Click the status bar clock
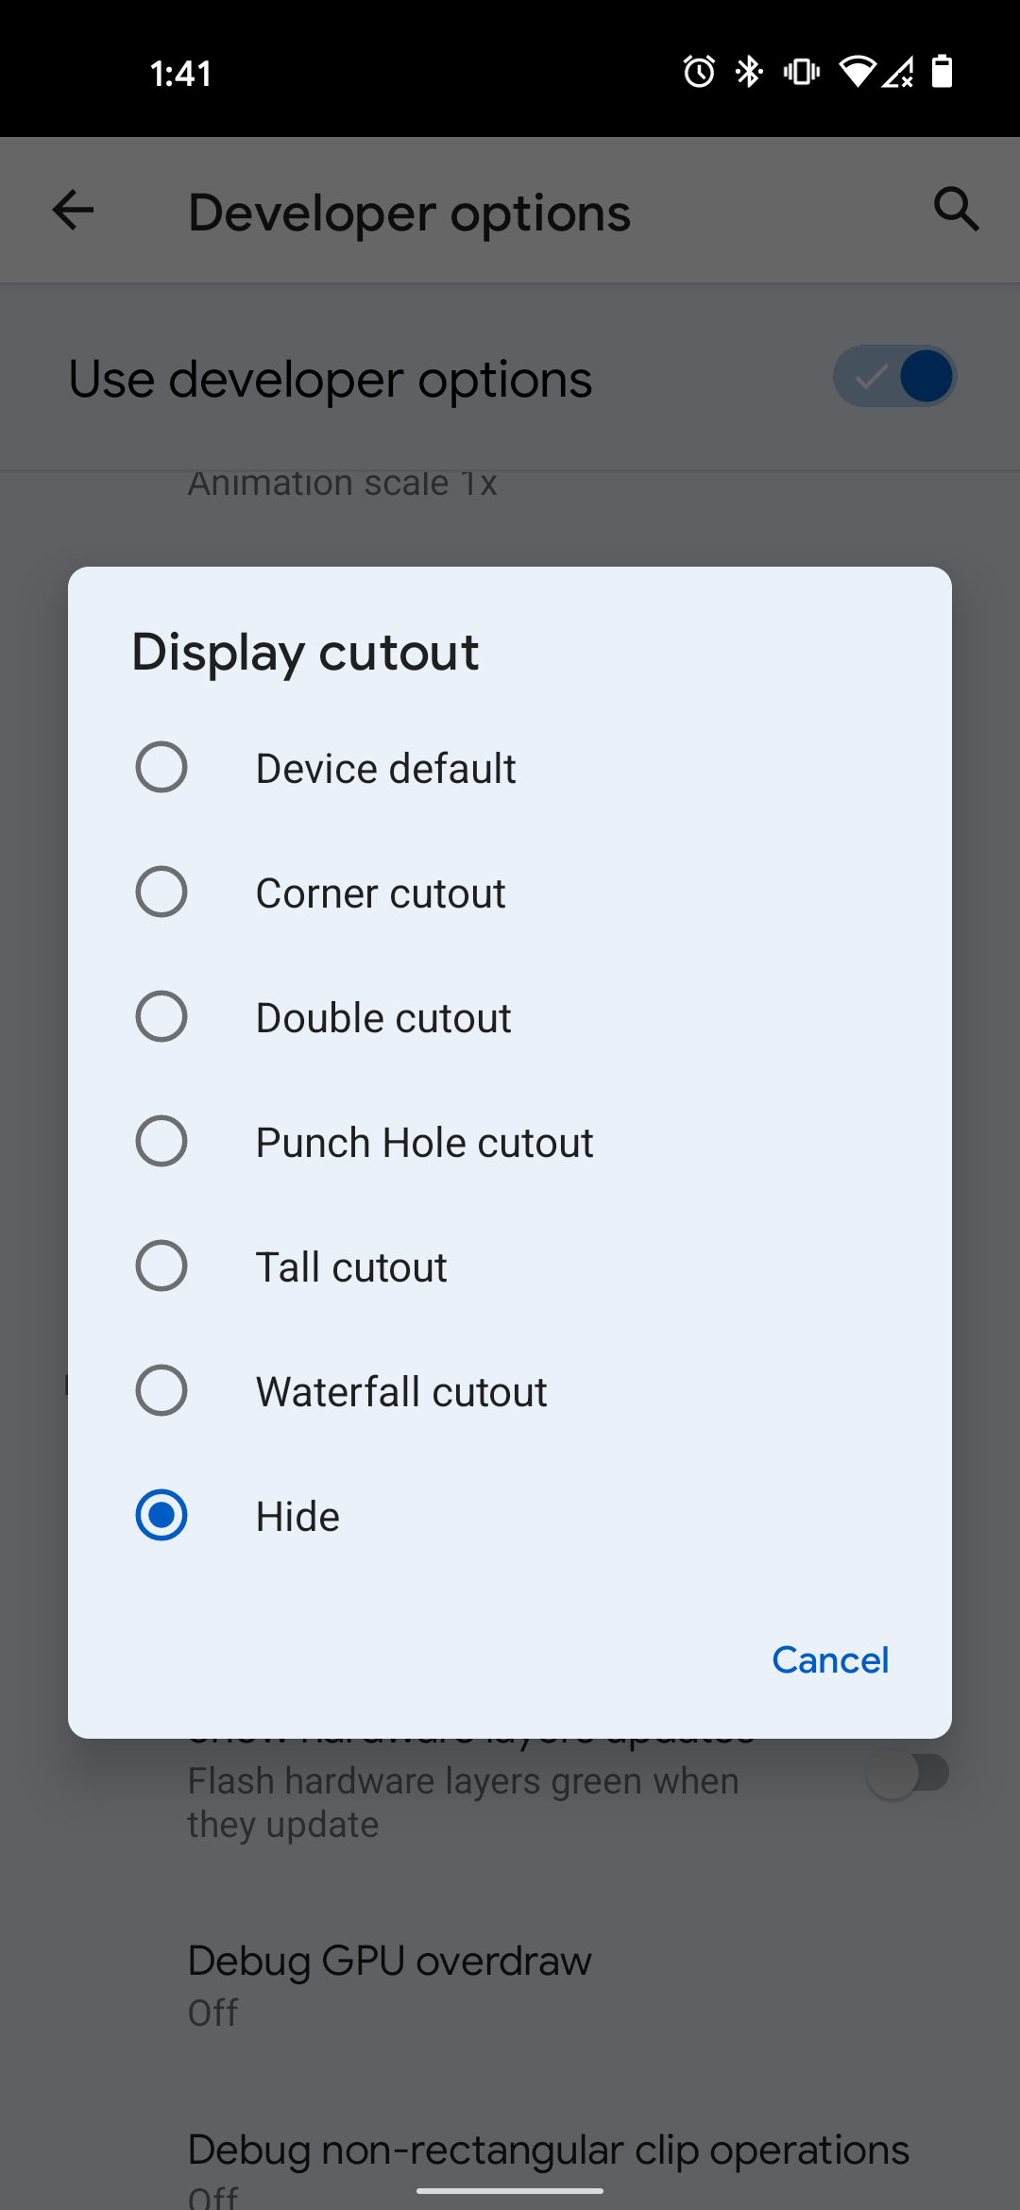 [x=180, y=73]
